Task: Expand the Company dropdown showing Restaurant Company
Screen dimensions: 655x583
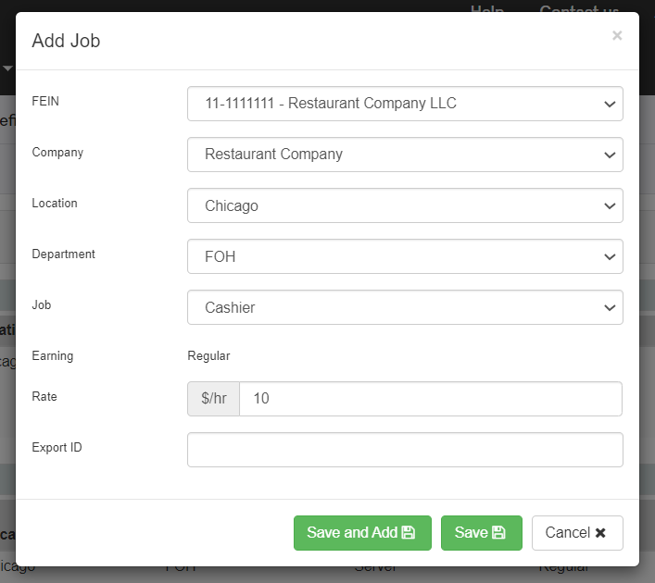Action: [405, 155]
